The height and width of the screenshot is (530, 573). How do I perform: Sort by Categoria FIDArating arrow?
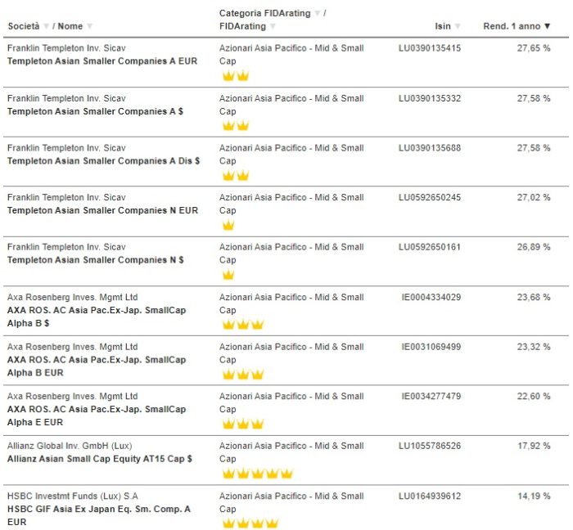pyautogui.click(x=318, y=14)
